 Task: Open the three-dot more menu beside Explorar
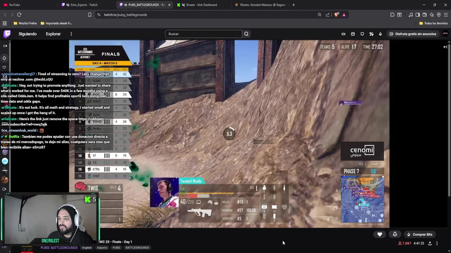pyautogui.click(x=71, y=34)
